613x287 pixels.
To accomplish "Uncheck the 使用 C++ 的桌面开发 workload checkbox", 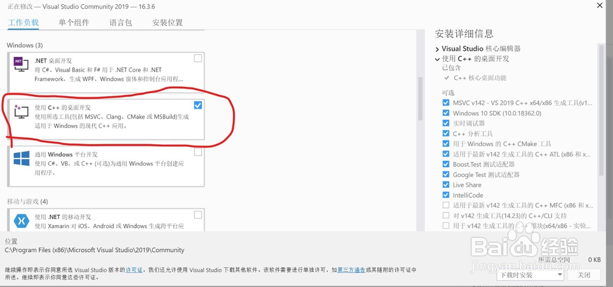I will pos(198,105).
